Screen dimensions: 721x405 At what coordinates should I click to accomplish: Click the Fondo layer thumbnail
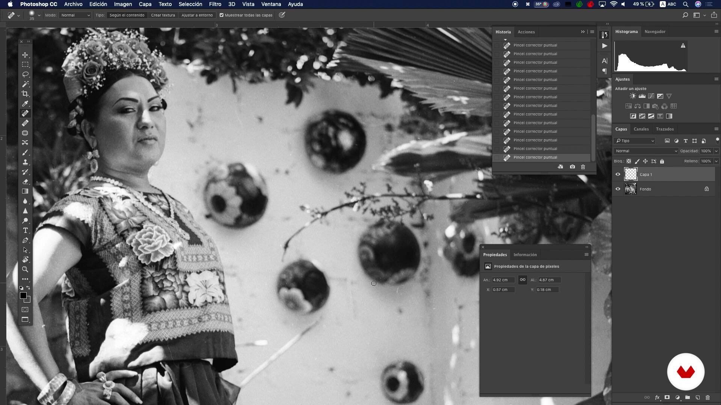630,189
